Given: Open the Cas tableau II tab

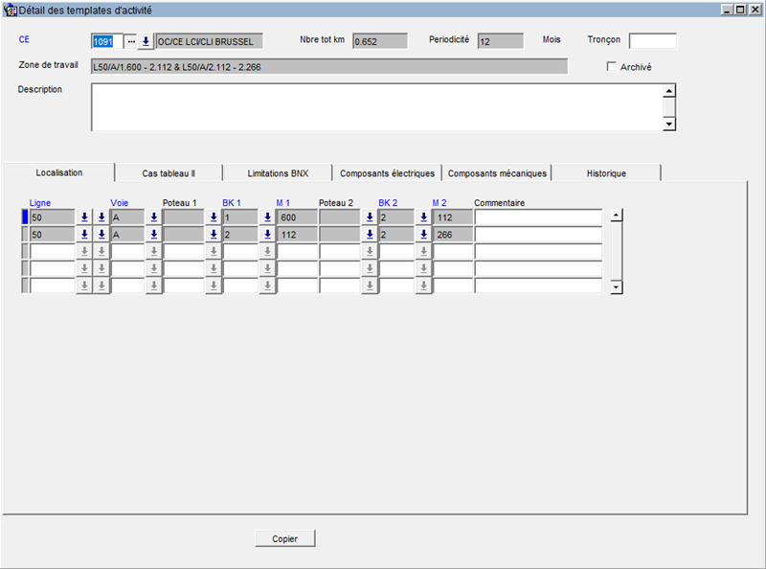Looking at the screenshot, I should (x=169, y=173).
